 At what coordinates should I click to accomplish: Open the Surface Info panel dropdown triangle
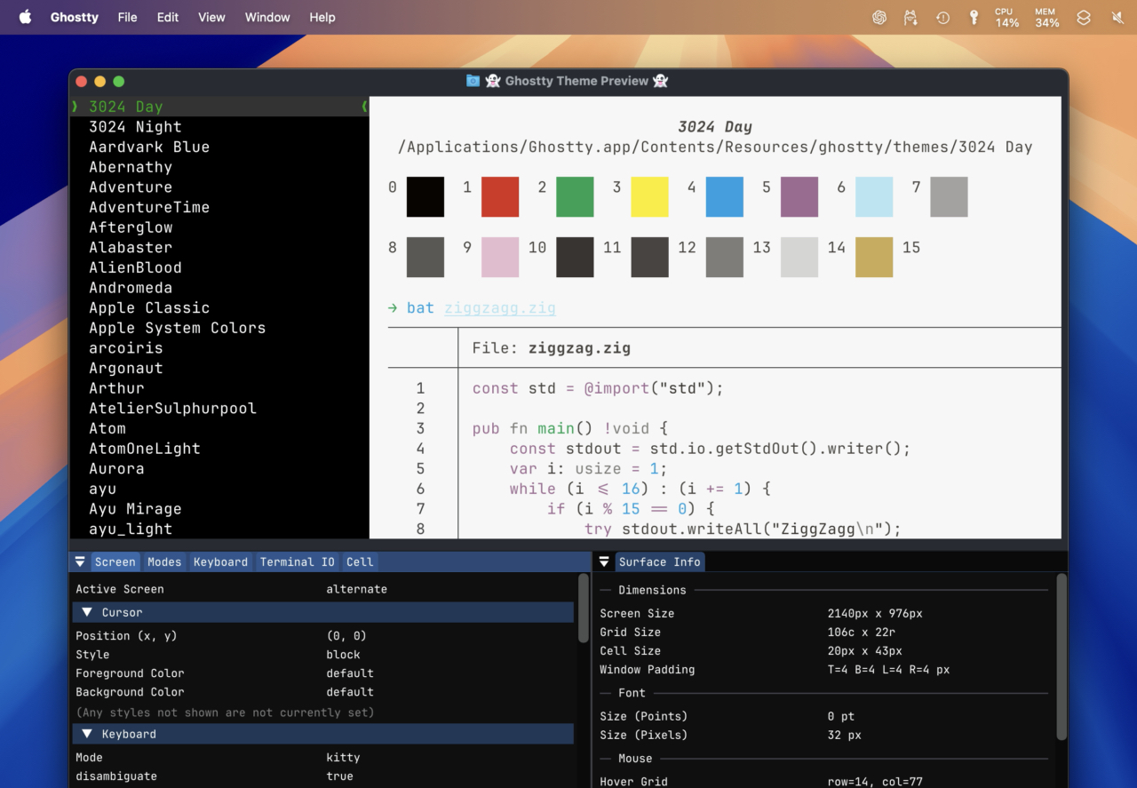[x=604, y=561]
